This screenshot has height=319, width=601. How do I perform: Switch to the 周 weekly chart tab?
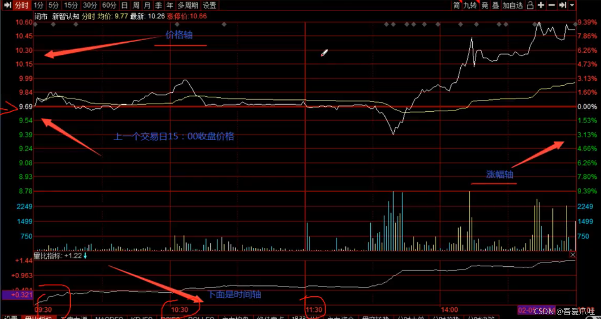tap(136, 5)
